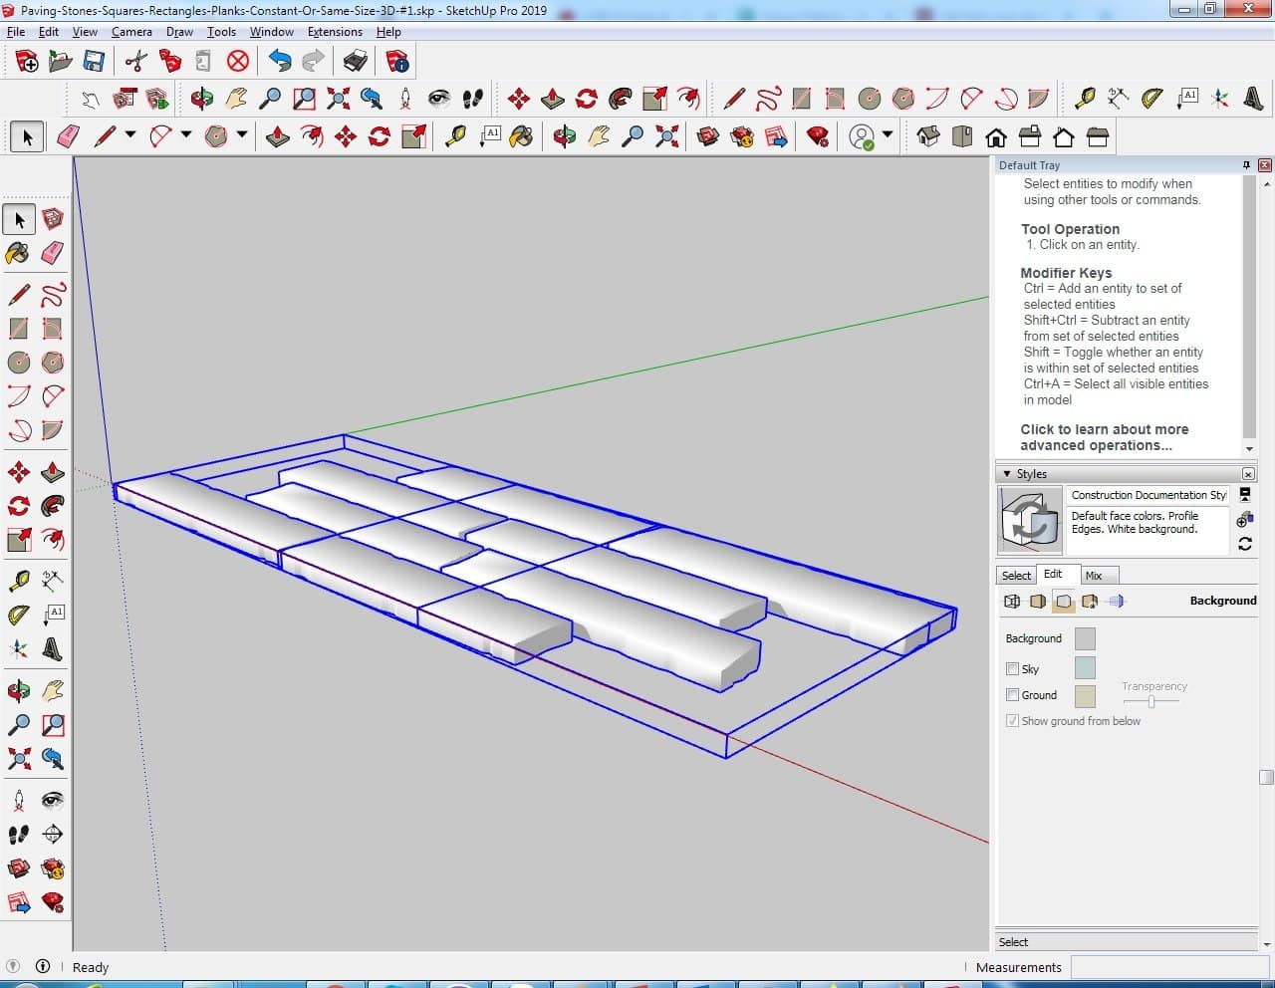The image size is (1275, 988).
Task: Open the dropdown arrow next to the line tool
Action: 129,134
